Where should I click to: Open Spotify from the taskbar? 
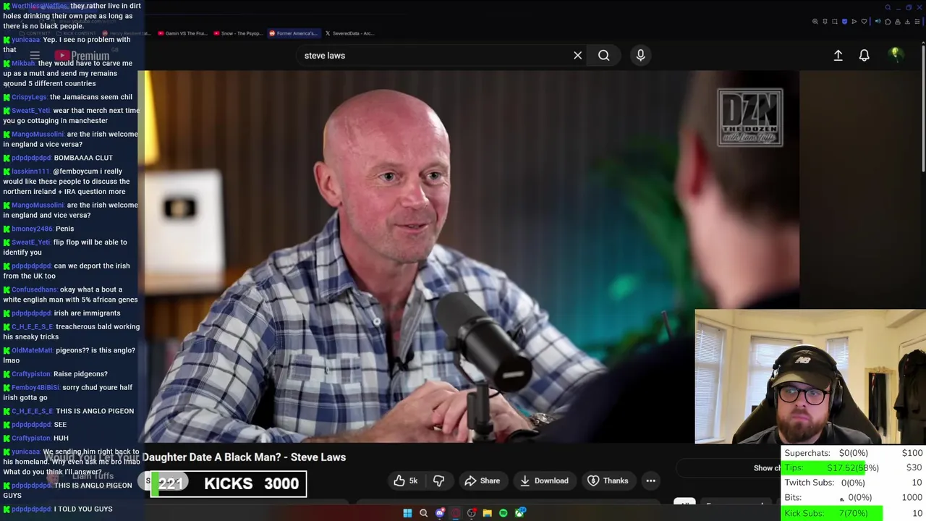(504, 513)
